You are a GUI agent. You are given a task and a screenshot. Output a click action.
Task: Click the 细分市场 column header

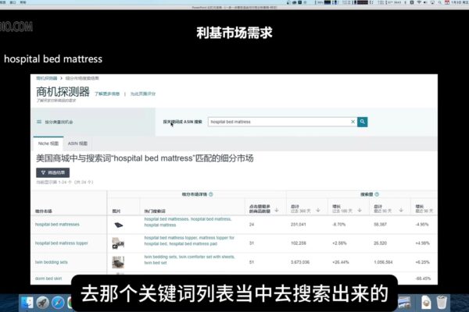[44, 211]
